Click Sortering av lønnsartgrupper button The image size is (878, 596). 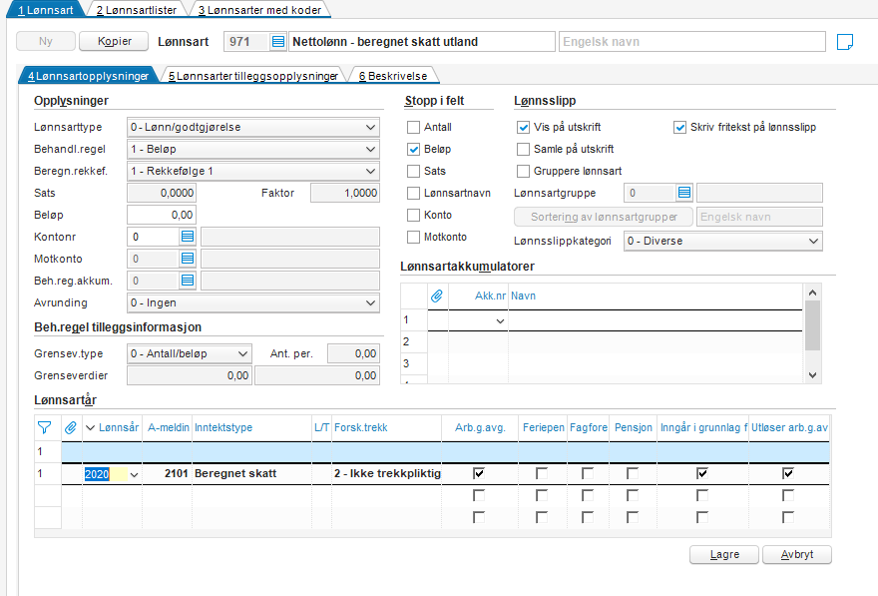(x=604, y=217)
